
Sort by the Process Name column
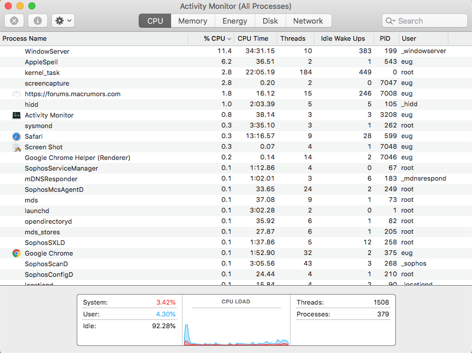coord(94,38)
